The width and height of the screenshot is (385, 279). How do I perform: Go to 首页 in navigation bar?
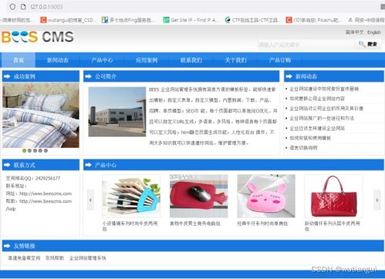[19, 60]
